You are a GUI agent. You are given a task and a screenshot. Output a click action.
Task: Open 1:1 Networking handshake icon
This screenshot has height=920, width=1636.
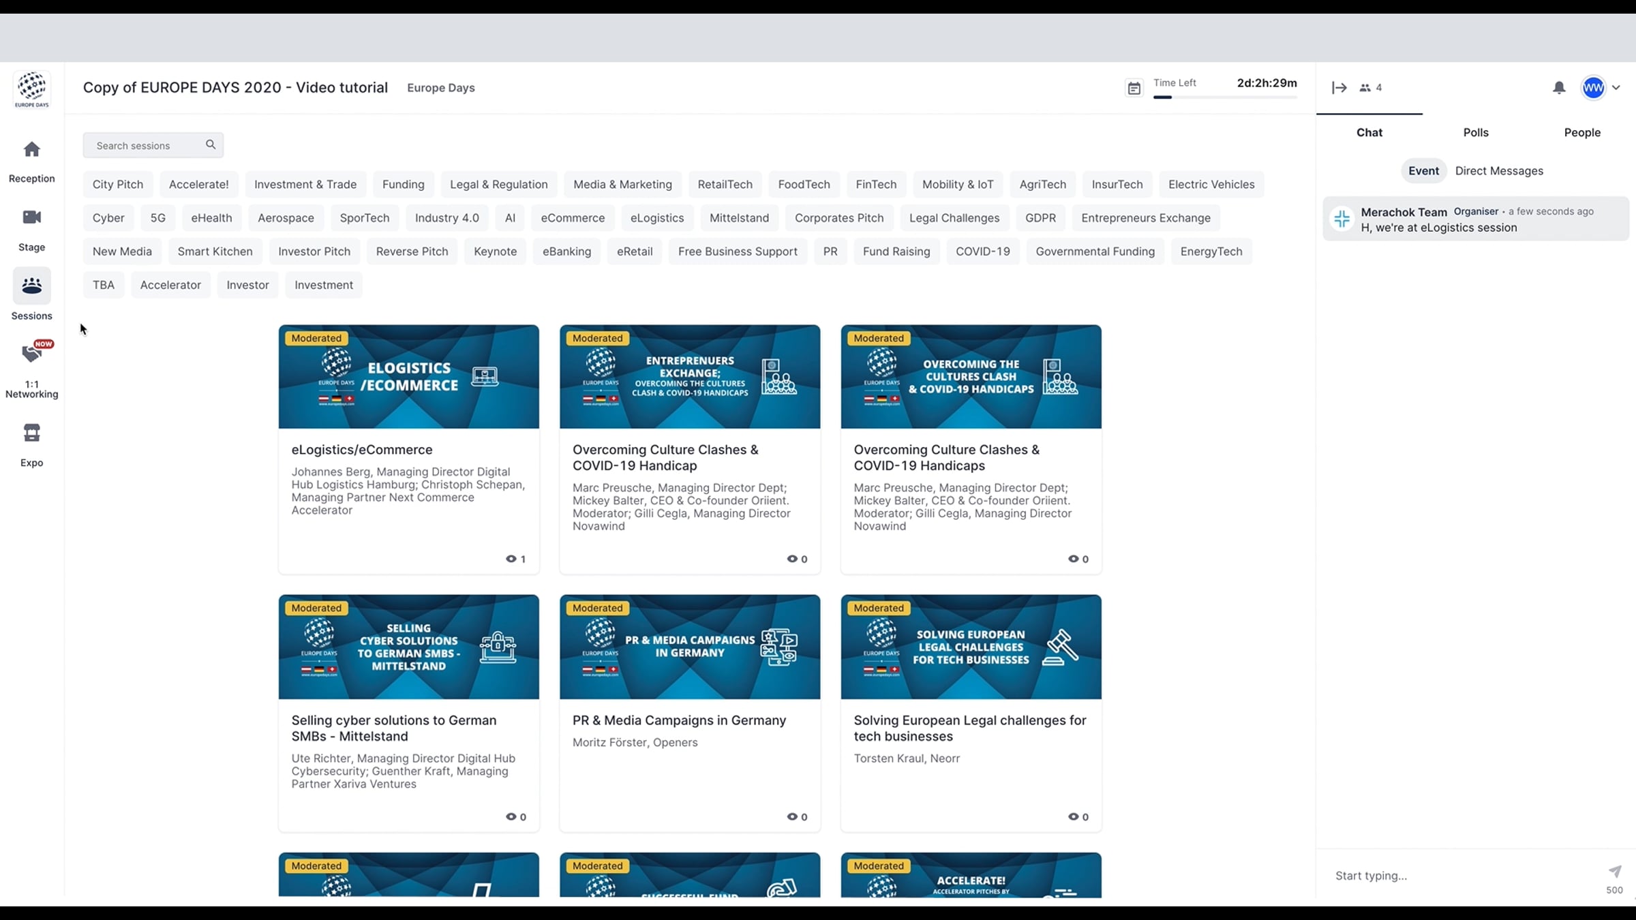tap(31, 354)
